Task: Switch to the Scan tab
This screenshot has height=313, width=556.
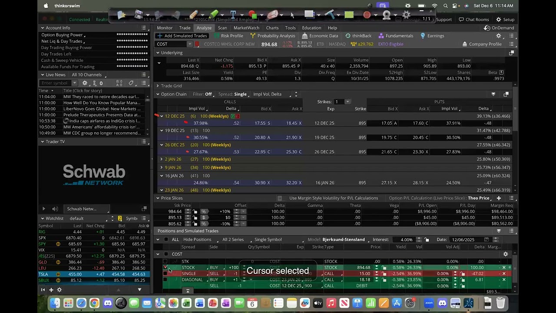Action: 222,28
